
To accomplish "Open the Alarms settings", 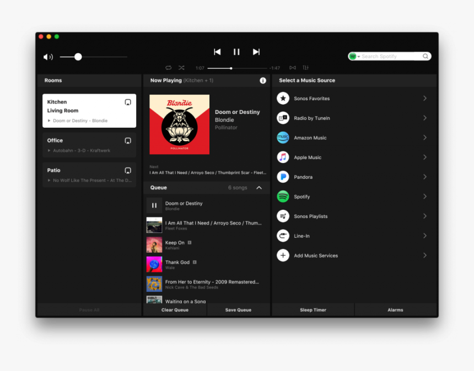I will pyautogui.click(x=395, y=310).
